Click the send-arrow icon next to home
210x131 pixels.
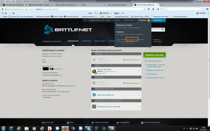tap(158, 9)
